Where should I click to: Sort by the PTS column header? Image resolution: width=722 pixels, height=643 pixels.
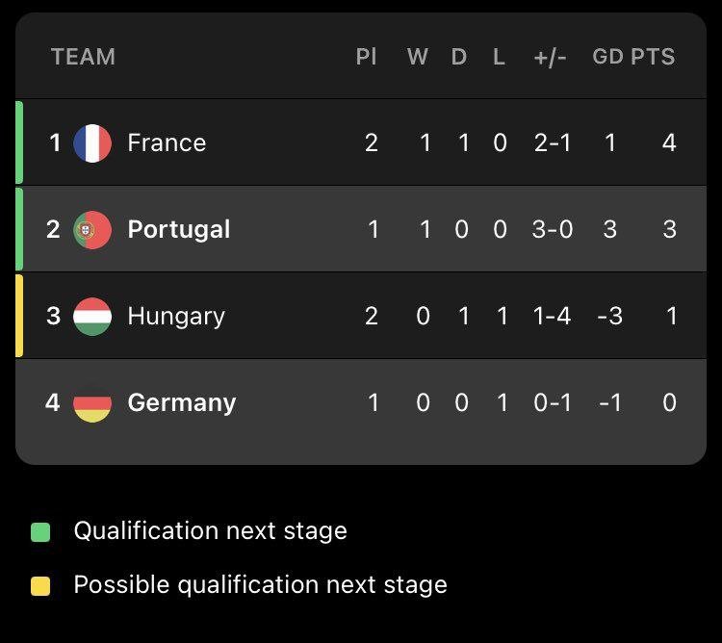[653, 57]
